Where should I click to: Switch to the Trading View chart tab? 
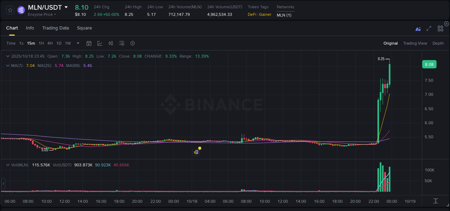pyautogui.click(x=415, y=43)
